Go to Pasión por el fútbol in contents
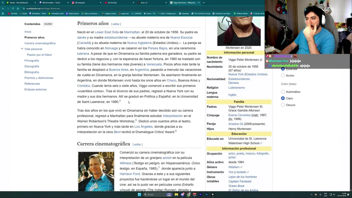Viewport: 352px width, 198px height. pyautogui.click(x=39, y=55)
